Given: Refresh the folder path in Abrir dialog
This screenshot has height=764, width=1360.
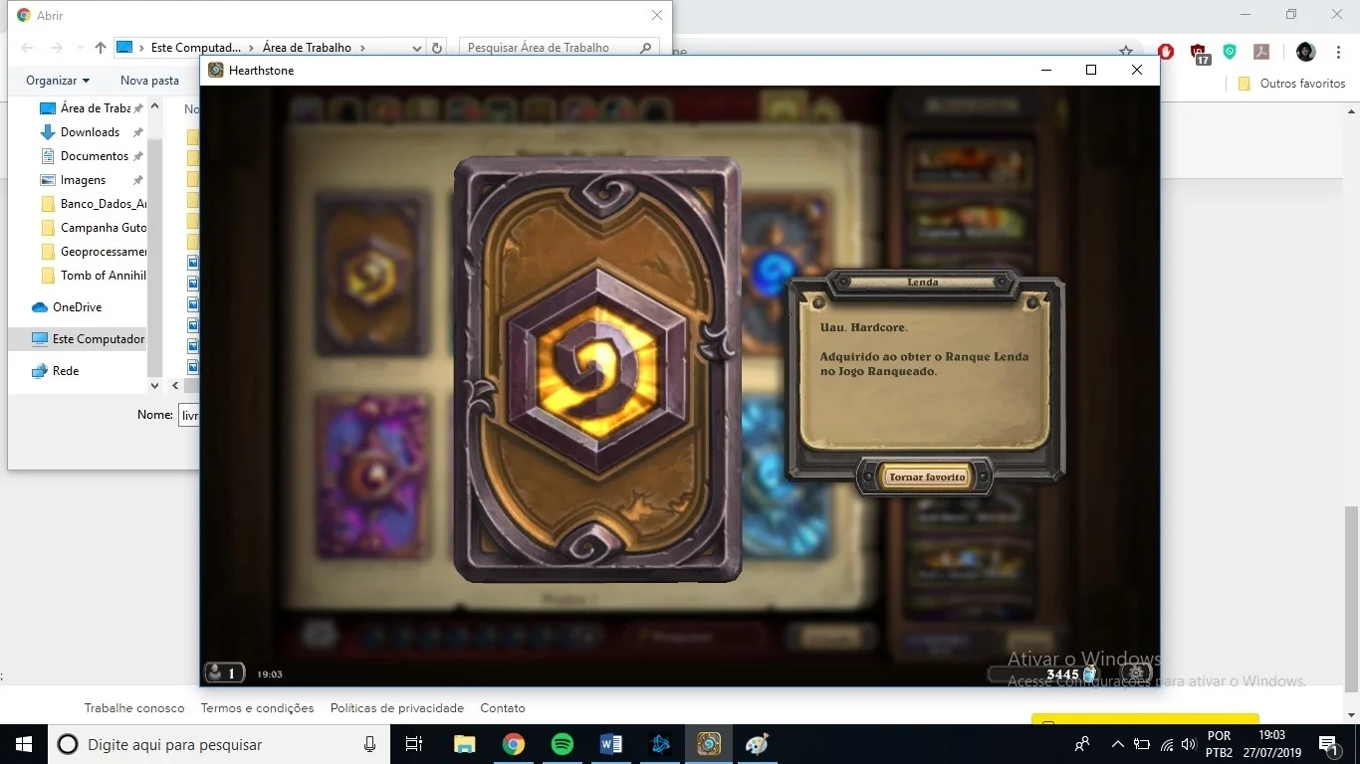Looking at the screenshot, I should click(437, 48).
